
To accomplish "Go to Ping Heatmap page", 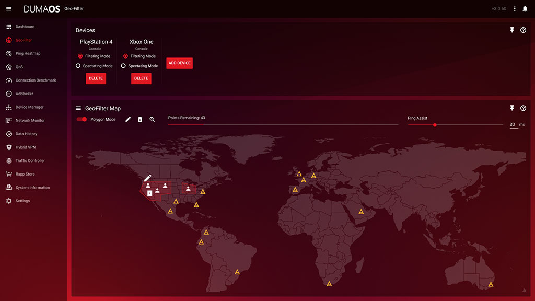I will click(28, 54).
